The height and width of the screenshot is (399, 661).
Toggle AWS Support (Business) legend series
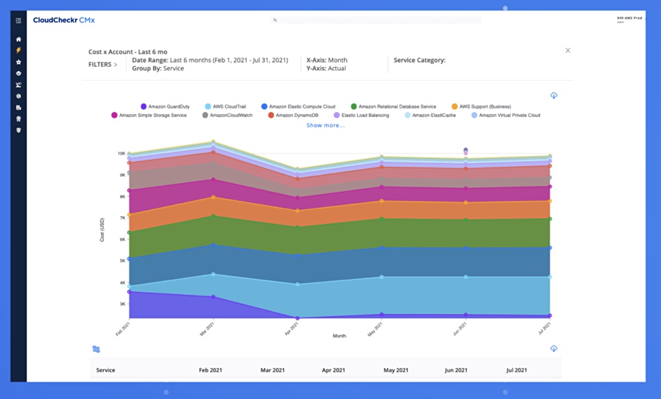[481, 106]
